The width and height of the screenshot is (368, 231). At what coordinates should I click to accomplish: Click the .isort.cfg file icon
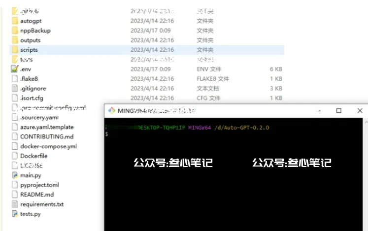tap(15, 98)
